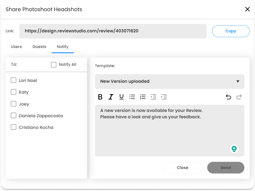The width and height of the screenshot is (255, 191).
Task: Switch to the Users tab
Action: tap(16, 47)
